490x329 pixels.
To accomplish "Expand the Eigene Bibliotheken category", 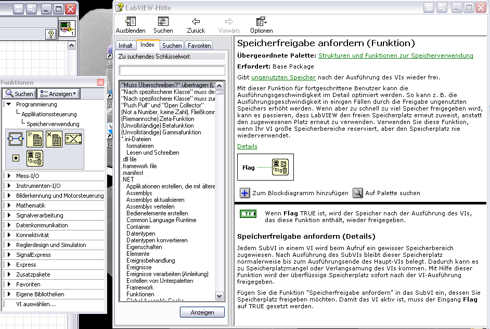I will 9,294.
